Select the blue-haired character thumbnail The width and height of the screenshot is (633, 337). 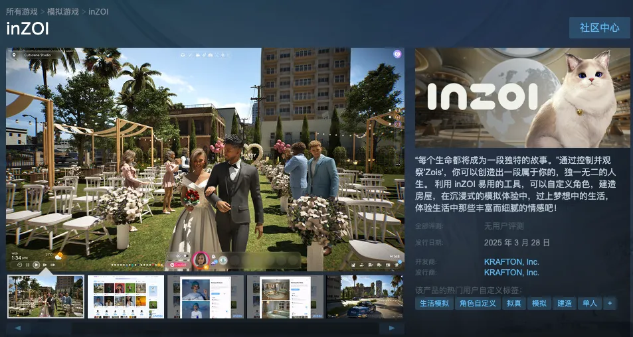click(x=205, y=297)
